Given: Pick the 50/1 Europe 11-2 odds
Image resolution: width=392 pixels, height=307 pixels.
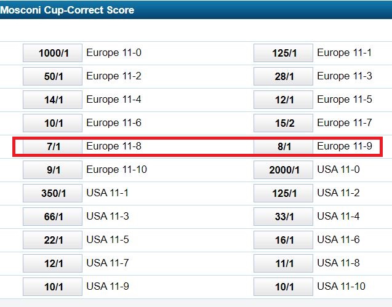Looking at the screenshot, I should click(x=53, y=76).
